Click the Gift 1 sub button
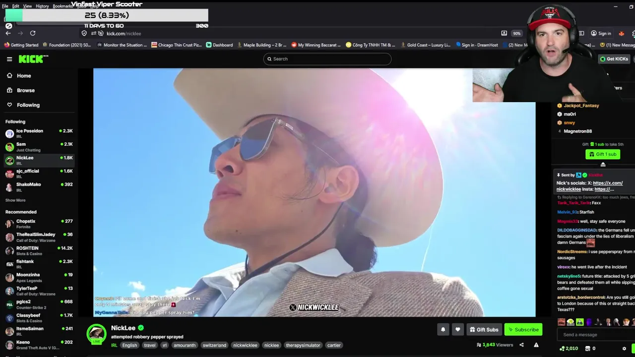The width and height of the screenshot is (635, 357). pos(602,154)
